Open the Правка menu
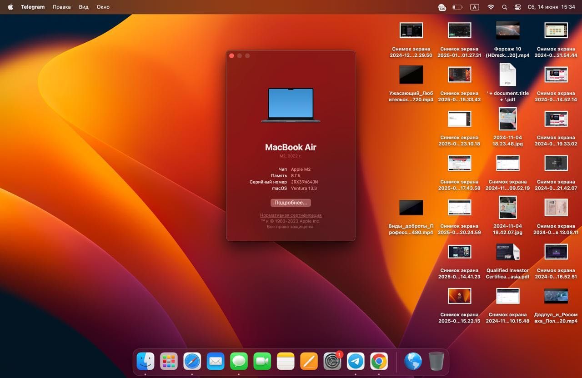 [x=62, y=7]
